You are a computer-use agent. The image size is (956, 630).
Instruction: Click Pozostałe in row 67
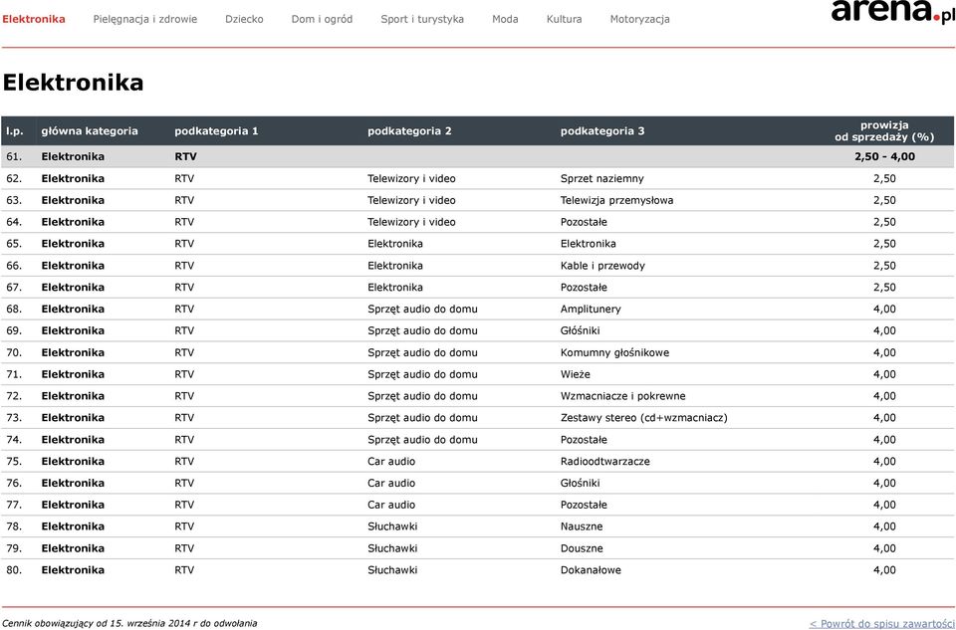pos(584,287)
